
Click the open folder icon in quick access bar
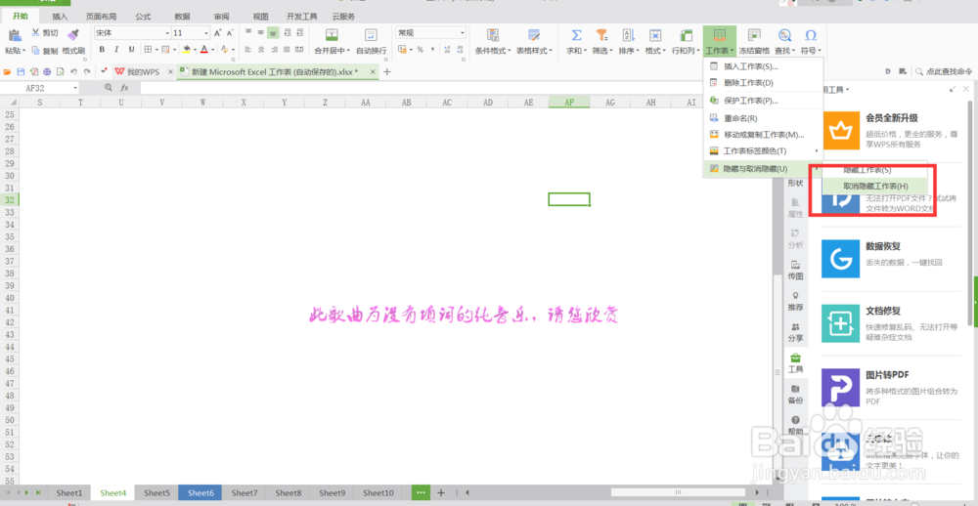point(8,72)
